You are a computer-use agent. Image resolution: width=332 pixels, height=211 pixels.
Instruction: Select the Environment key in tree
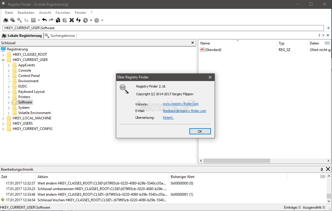28,81
